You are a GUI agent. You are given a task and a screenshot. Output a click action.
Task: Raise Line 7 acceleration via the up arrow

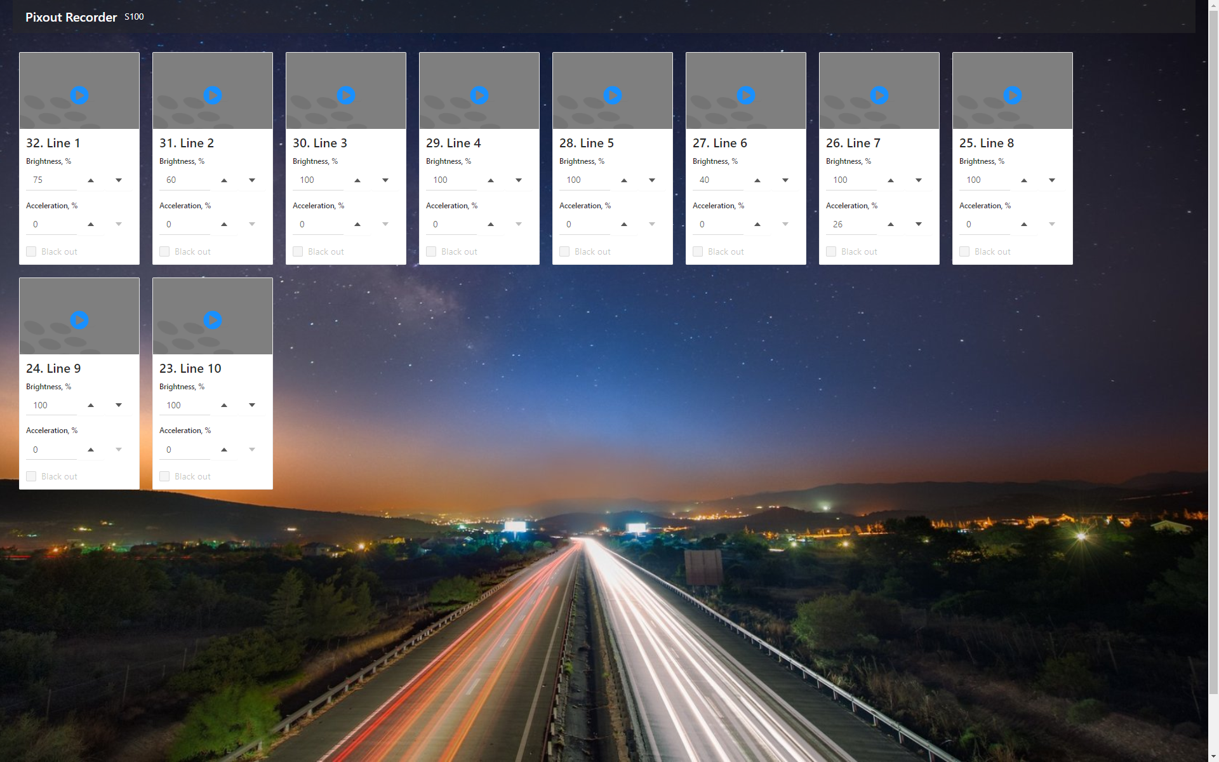click(890, 224)
